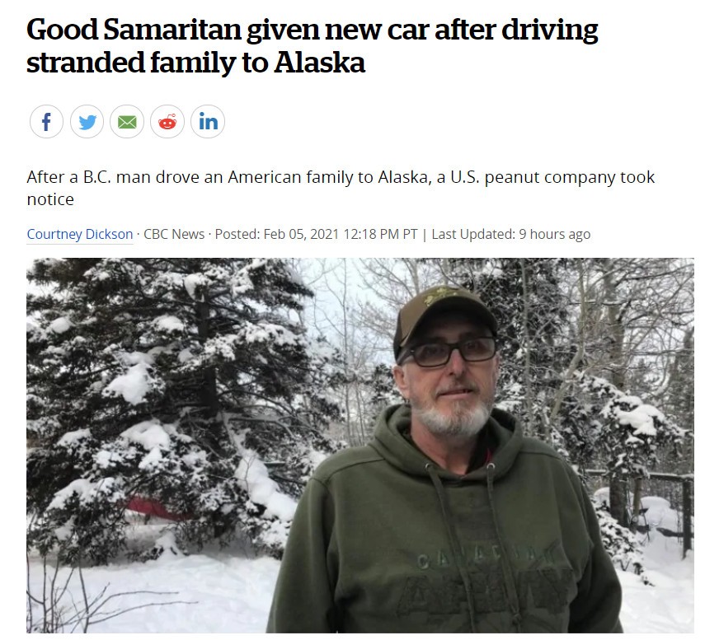705x640 pixels.
Task: Click the CBC News byline text
Action: (174, 234)
